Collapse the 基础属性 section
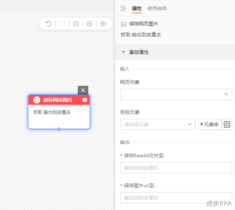 pyautogui.click(x=124, y=52)
